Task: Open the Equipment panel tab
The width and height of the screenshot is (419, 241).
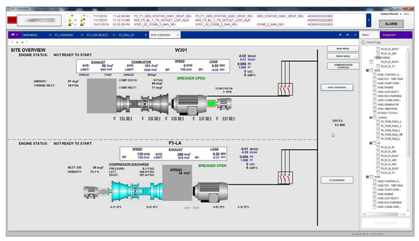Action: [395, 35]
